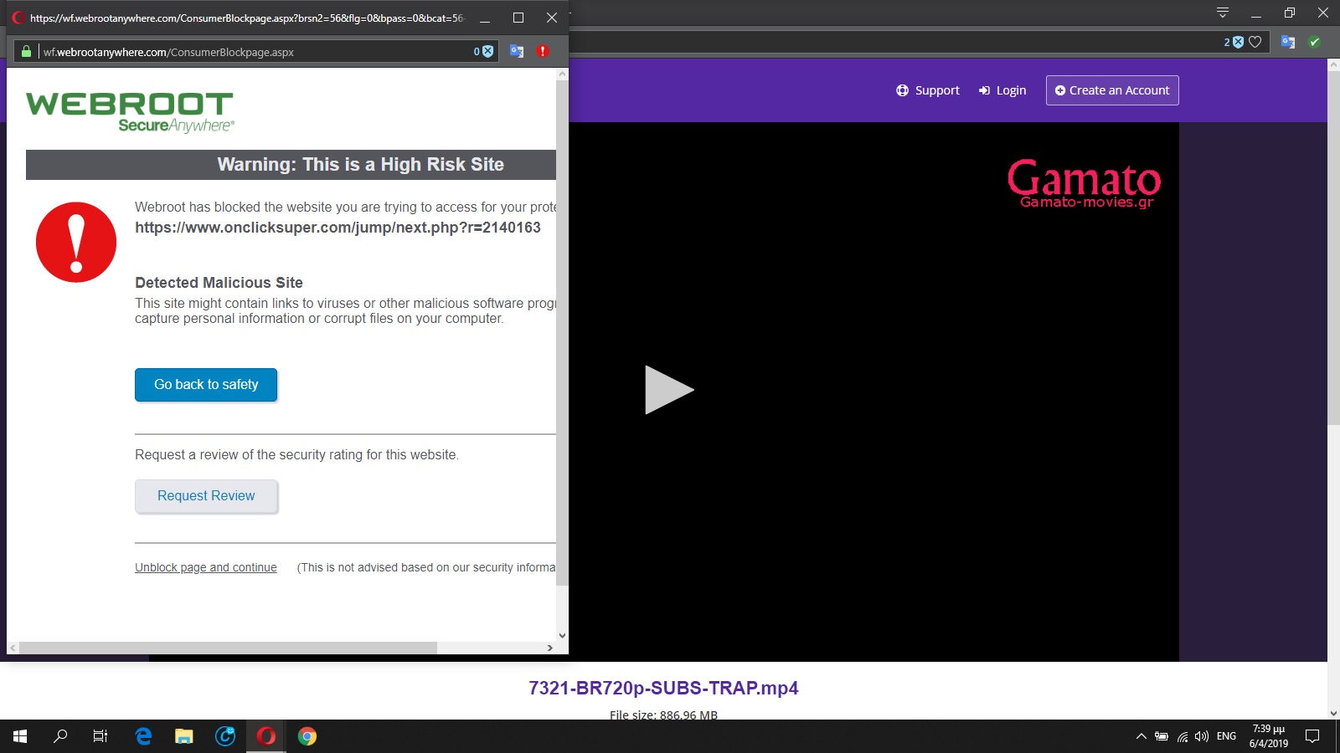Play the video in the player

669,390
